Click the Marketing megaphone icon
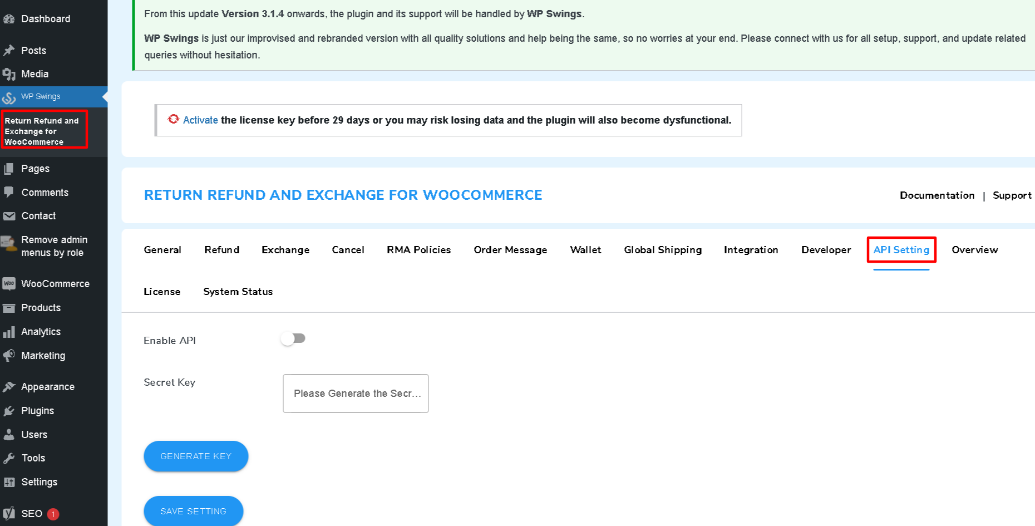 click(x=9, y=356)
